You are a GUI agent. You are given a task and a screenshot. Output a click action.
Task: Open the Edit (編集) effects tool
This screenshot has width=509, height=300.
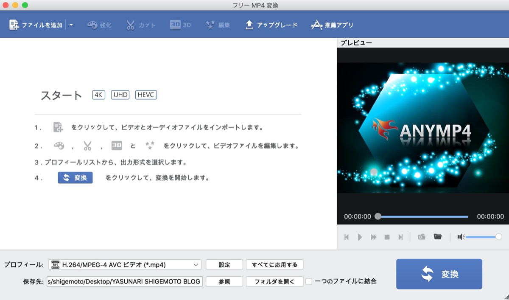(x=218, y=25)
